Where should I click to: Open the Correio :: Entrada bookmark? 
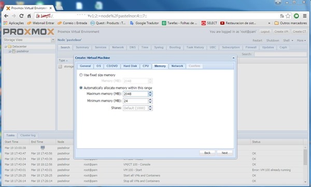click(x=72, y=23)
